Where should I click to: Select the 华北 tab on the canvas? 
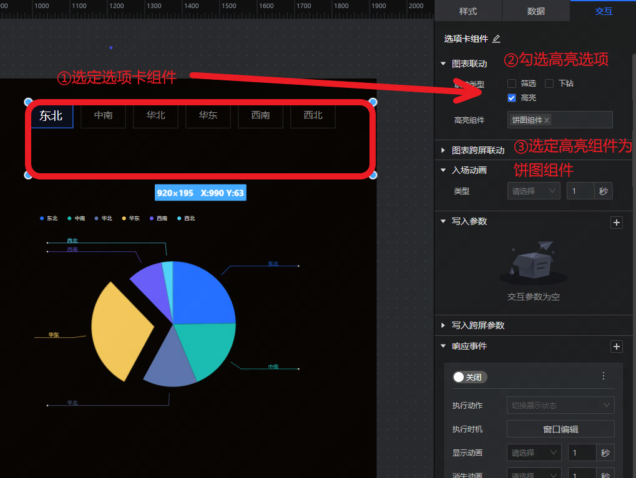(x=155, y=116)
